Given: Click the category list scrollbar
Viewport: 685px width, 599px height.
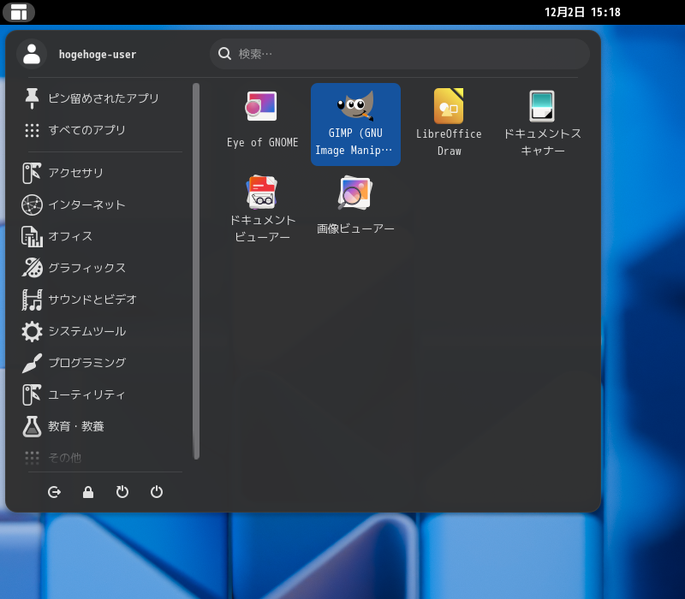Looking at the screenshot, I should pyautogui.click(x=196, y=271).
